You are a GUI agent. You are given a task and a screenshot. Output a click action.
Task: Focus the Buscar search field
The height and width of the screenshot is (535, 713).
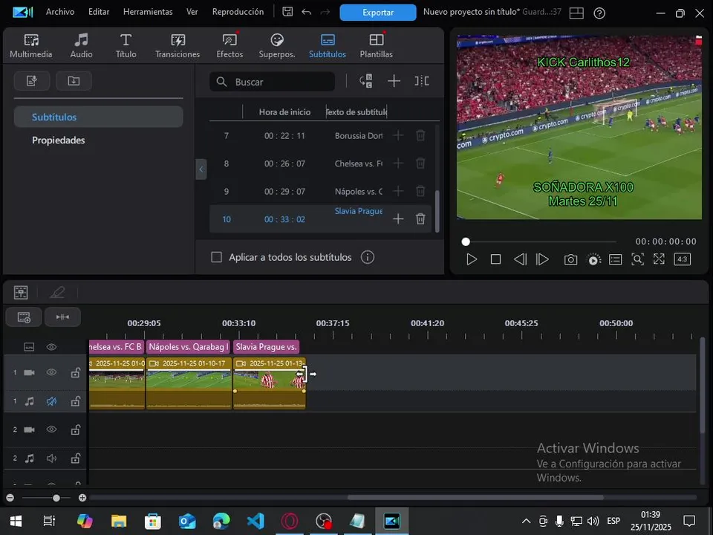[272, 82]
